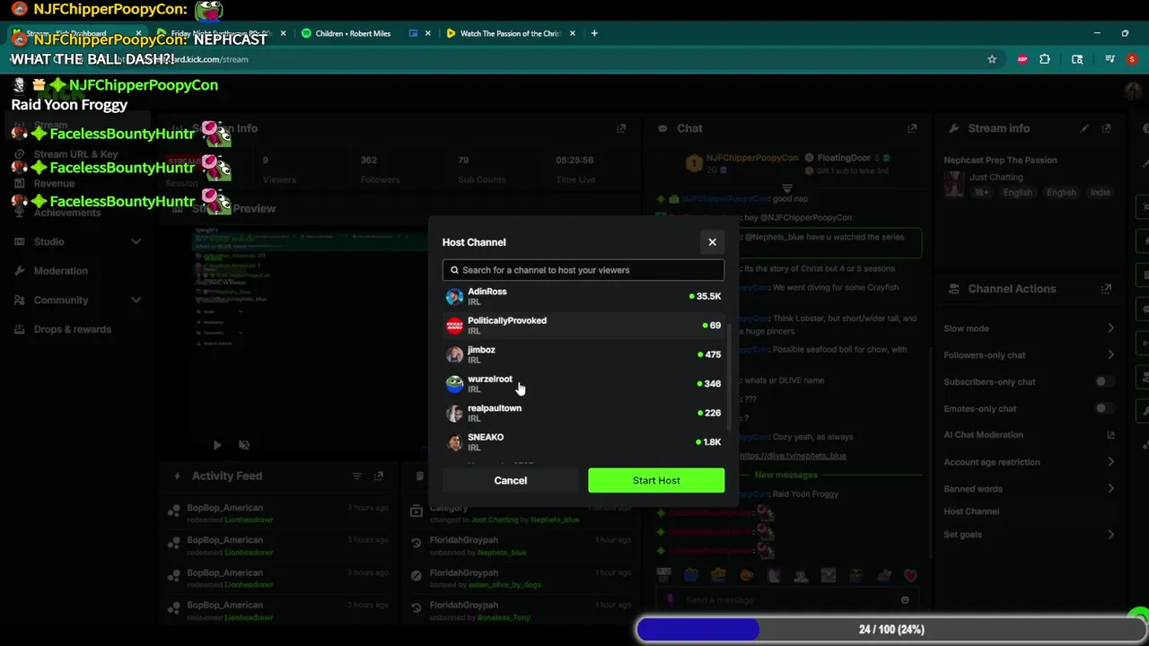Click the ABP extension icon
1149x646 pixels.
(1022, 59)
